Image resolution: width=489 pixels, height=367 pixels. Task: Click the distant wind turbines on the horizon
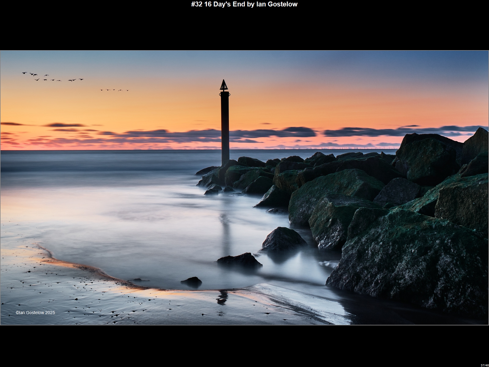click(x=336, y=148)
